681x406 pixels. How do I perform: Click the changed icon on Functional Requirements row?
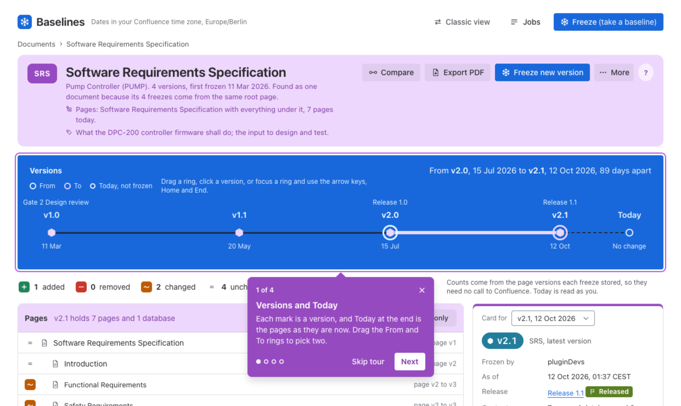30,385
